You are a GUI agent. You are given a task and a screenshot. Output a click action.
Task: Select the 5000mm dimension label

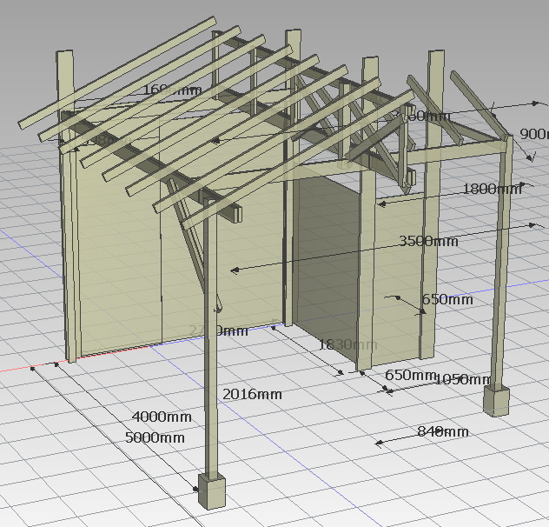(x=155, y=437)
